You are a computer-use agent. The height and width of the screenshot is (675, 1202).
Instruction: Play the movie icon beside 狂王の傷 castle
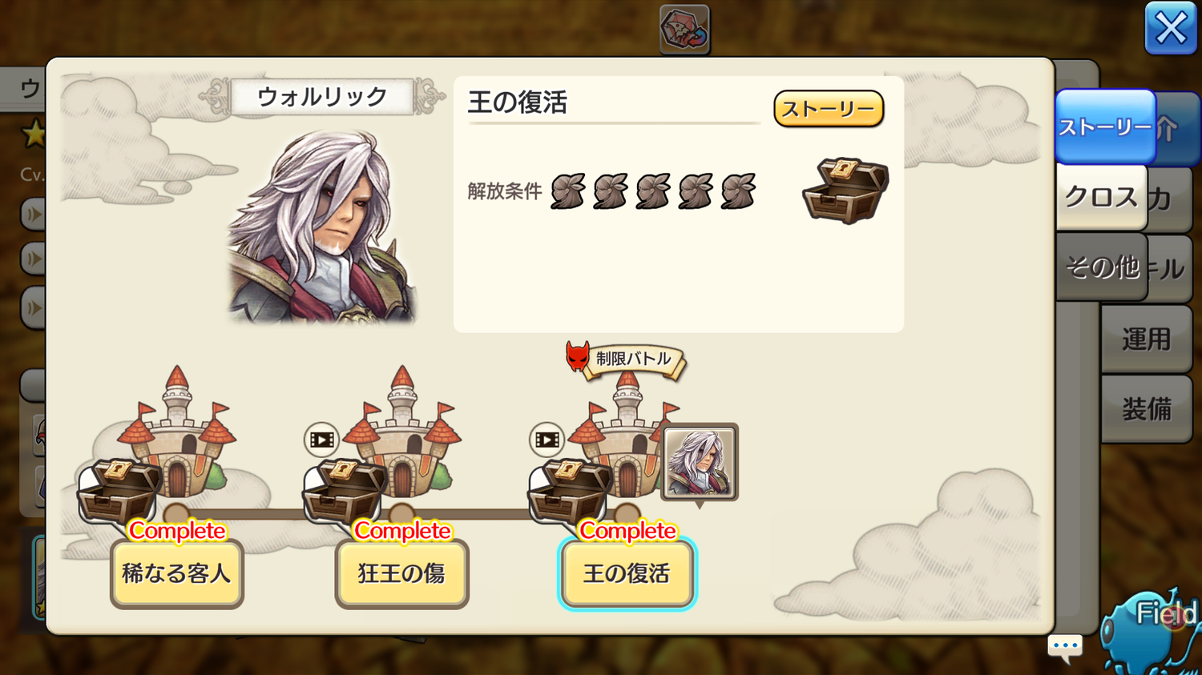tap(321, 440)
